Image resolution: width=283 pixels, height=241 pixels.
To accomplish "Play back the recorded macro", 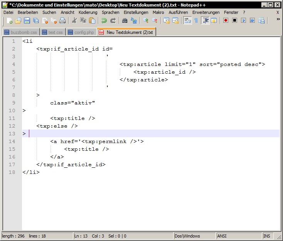I will (243, 20).
